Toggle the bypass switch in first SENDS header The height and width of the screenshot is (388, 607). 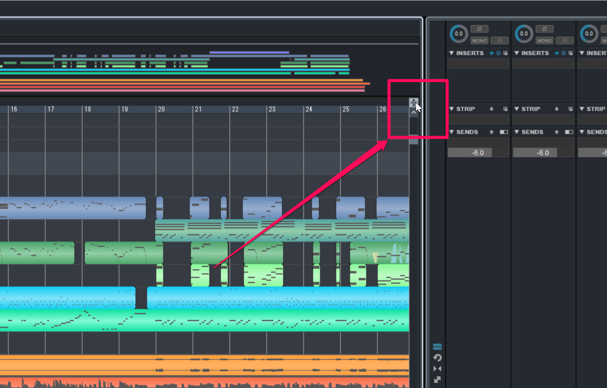tap(504, 132)
